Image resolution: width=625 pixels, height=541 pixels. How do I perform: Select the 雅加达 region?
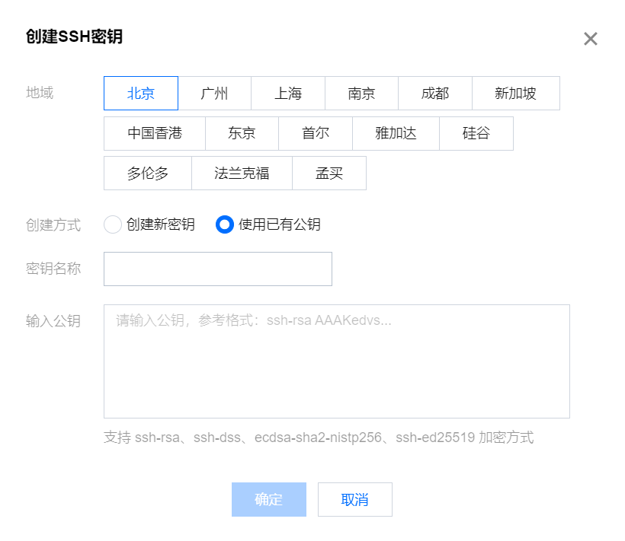tap(396, 133)
